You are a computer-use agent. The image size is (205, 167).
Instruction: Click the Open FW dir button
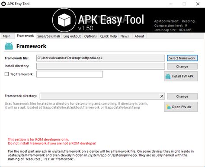[181, 107]
